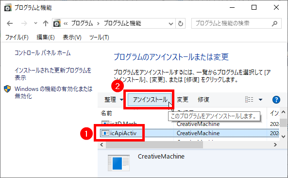Image resolution: width=288 pixels, height=178 pixels.
Task: Open the 表示(V) menu
Action: coord(72,37)
